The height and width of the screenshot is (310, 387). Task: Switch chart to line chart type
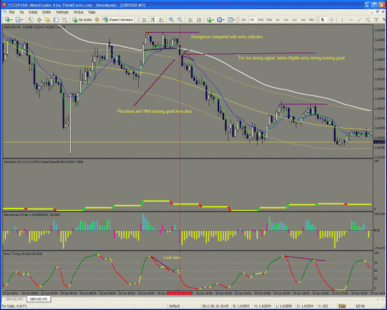point(162,20)
